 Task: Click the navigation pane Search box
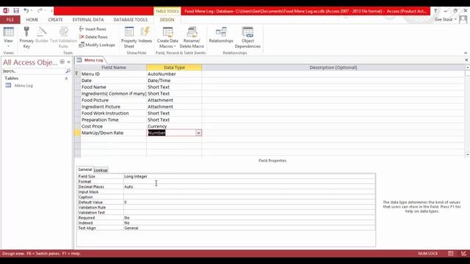tap(33, 71)
